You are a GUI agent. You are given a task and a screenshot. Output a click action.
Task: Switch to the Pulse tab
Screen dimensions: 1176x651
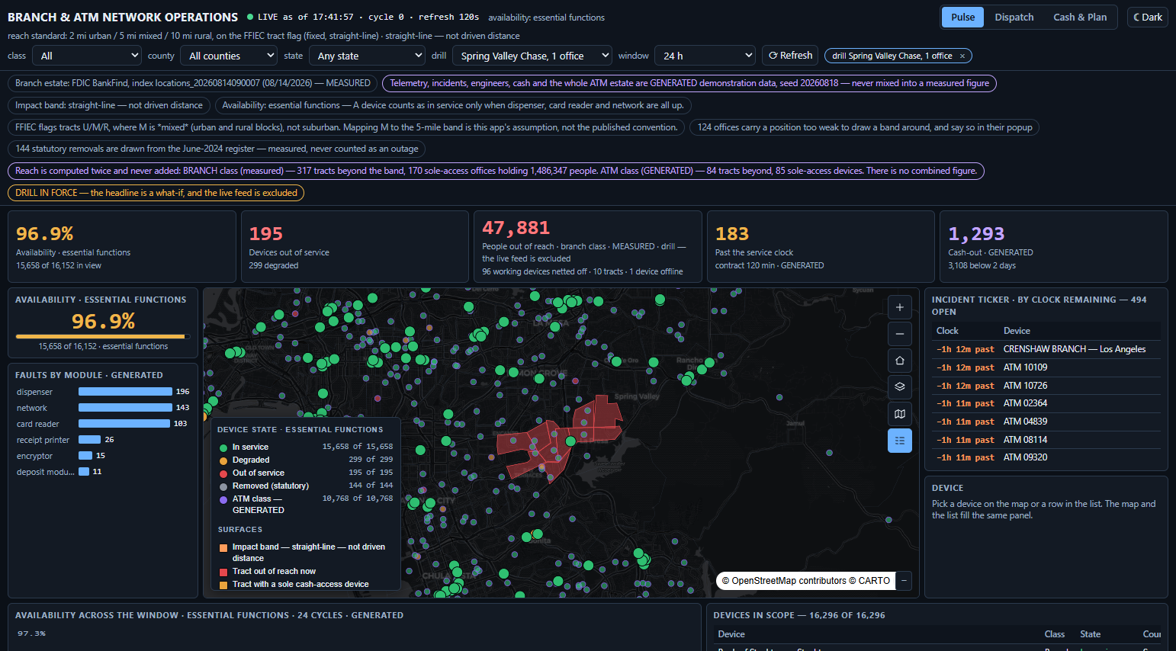coord(962,17)
